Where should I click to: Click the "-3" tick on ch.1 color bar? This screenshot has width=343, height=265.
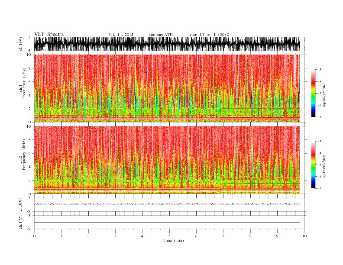320,70
